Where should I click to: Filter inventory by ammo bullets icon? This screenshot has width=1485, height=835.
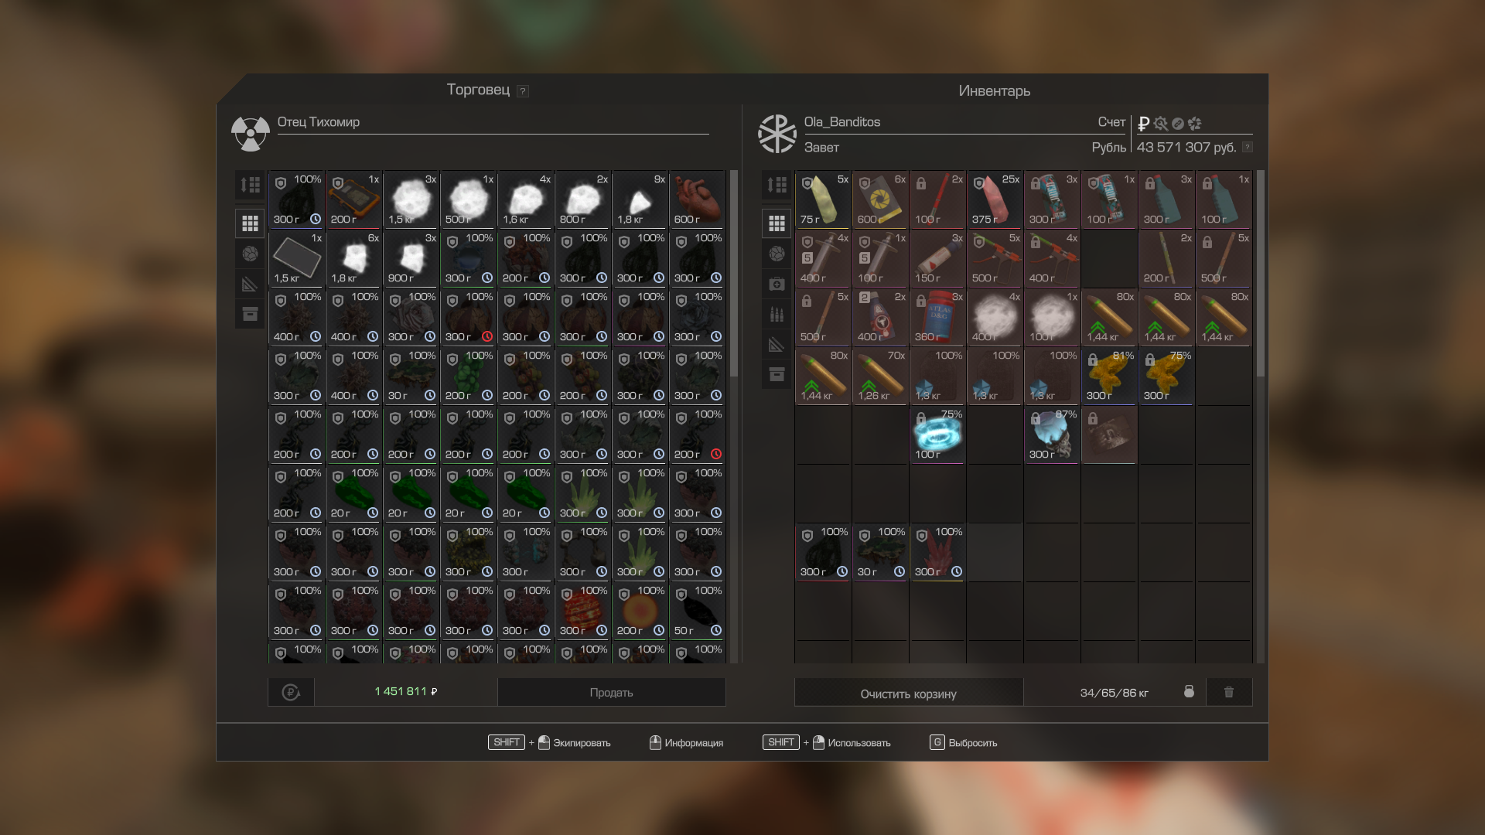777,314
